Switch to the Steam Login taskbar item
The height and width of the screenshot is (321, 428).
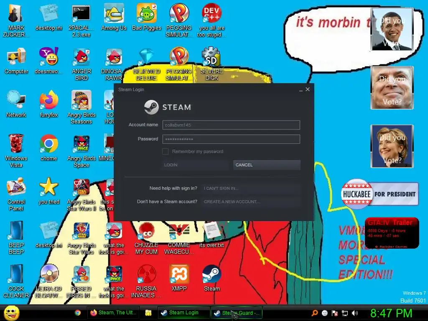tap(183, 313)
